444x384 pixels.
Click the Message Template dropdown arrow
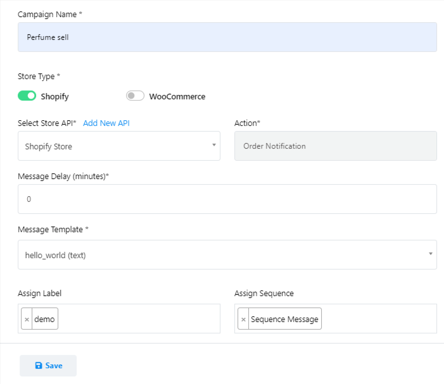point(430,254)
